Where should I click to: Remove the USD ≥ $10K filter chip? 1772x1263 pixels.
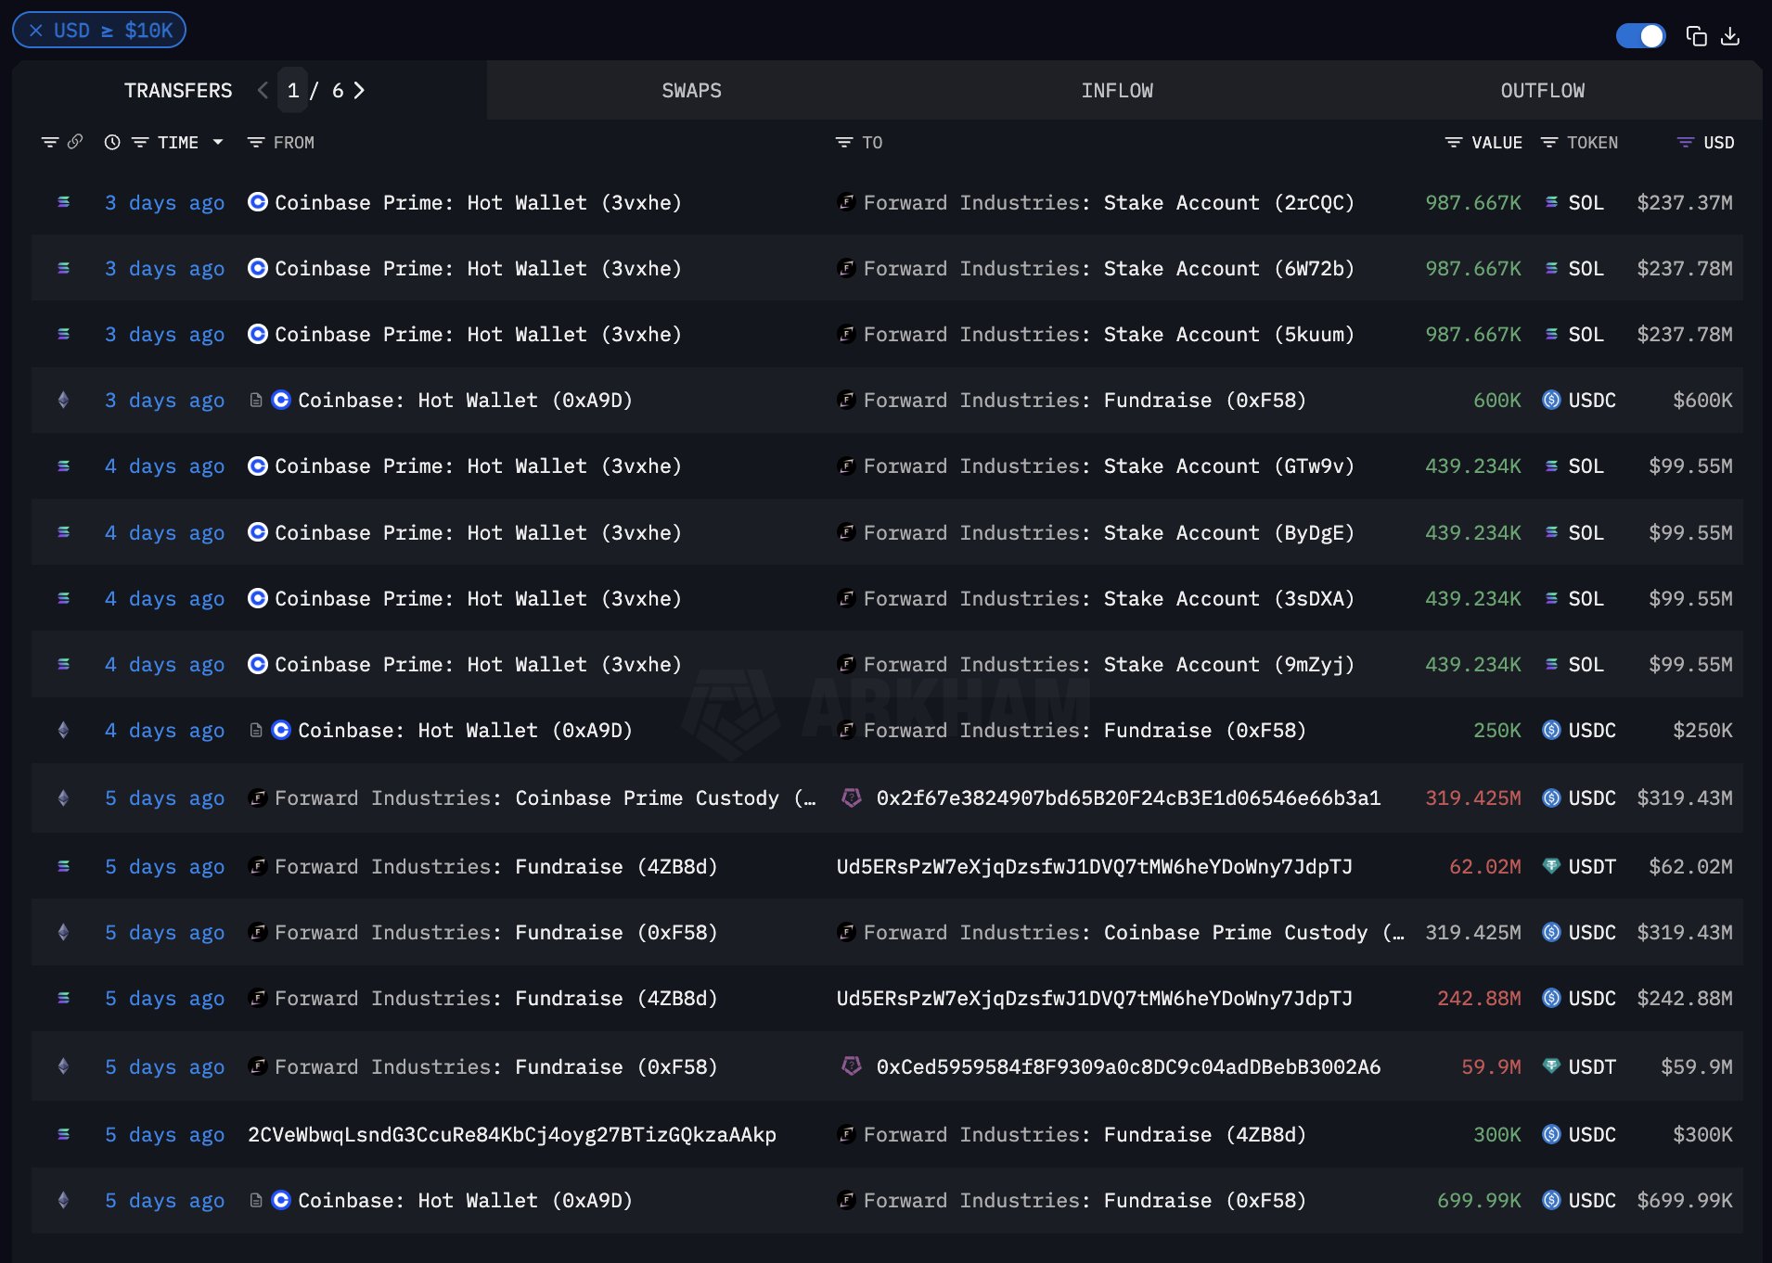pyautogui.click(x=35, y=31)
